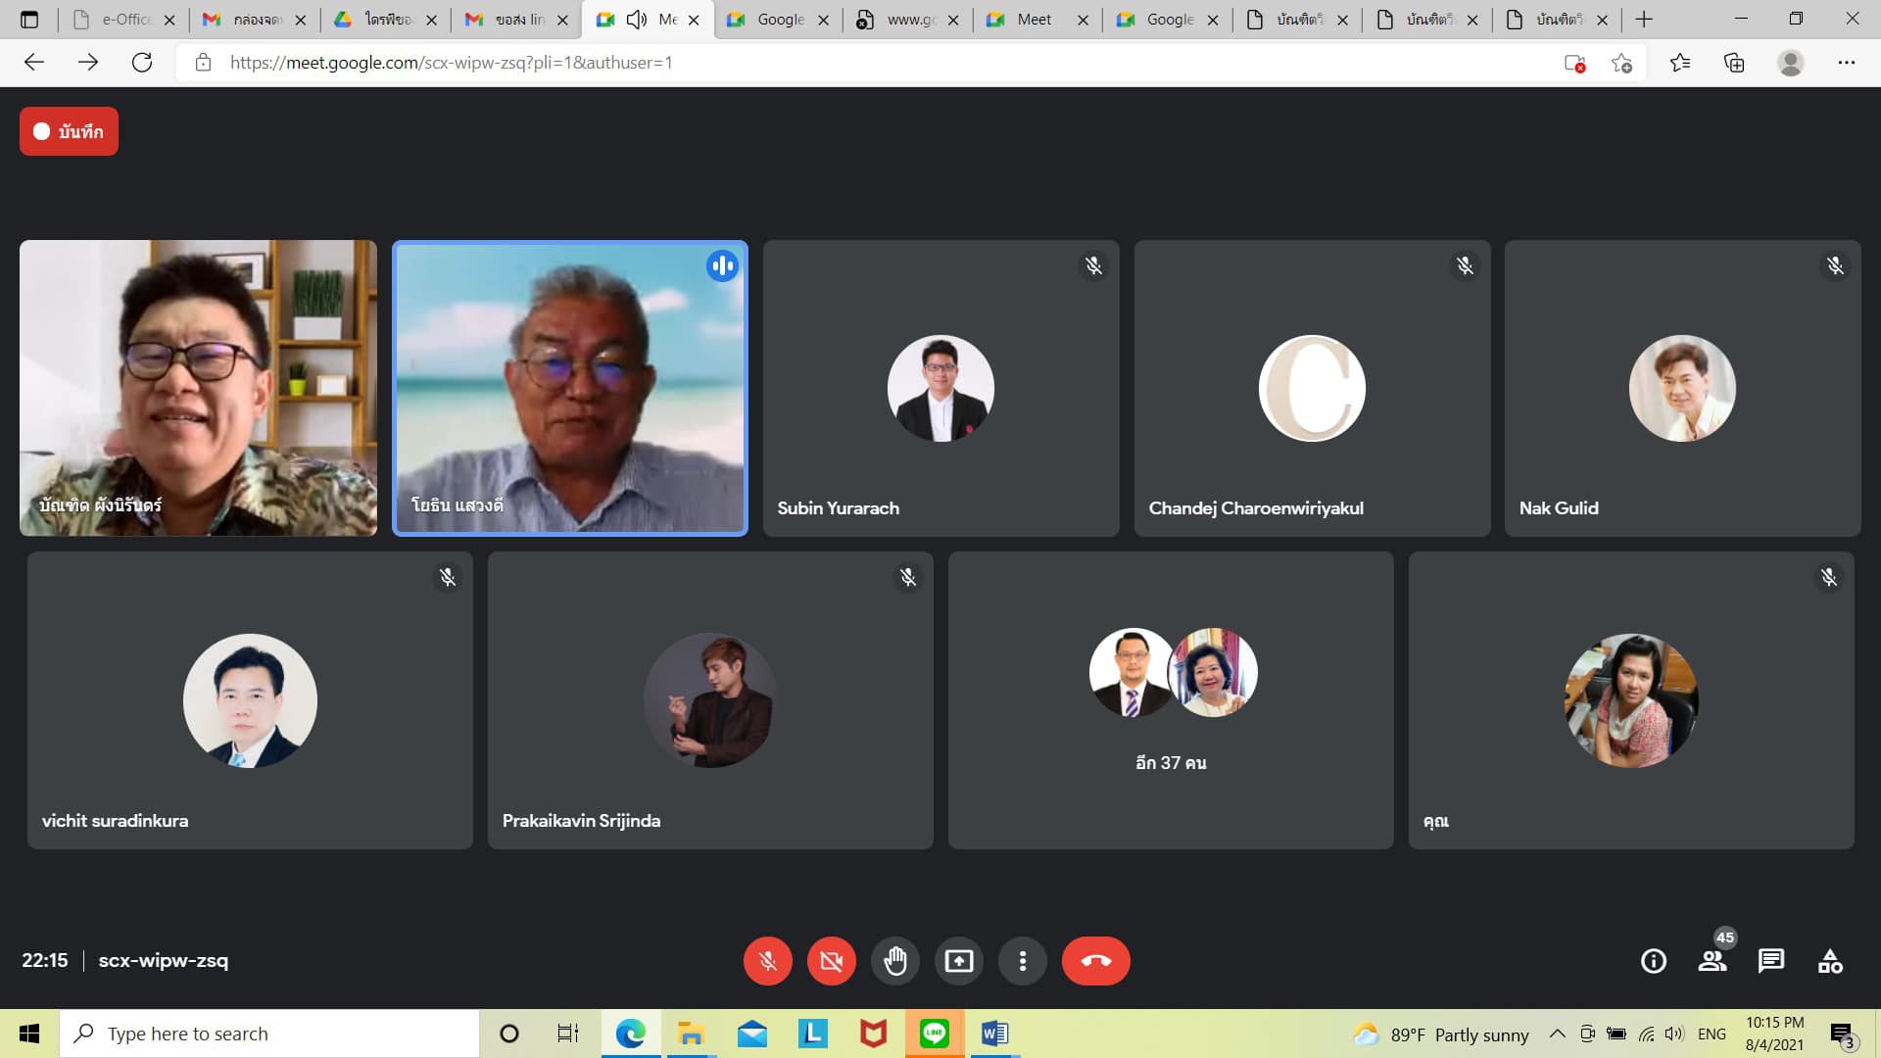
Task: Switch to the e-Office browser tab
Action: pos(125,20)
